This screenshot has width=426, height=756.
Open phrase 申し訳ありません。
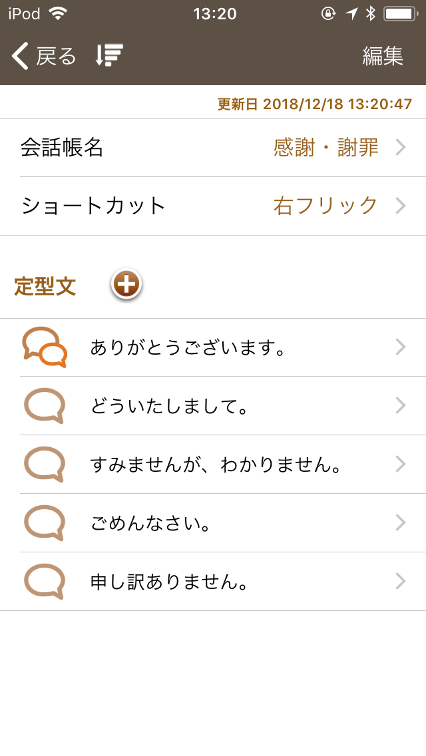[170, 582]
